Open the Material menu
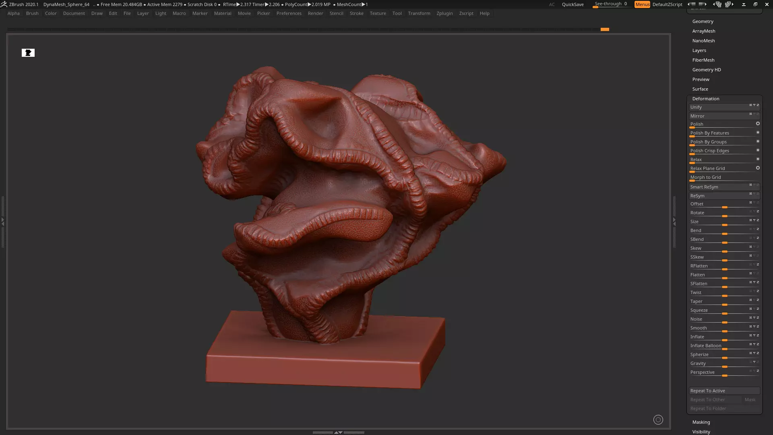Viewport: 773px width, 435px height. (223, 13)
